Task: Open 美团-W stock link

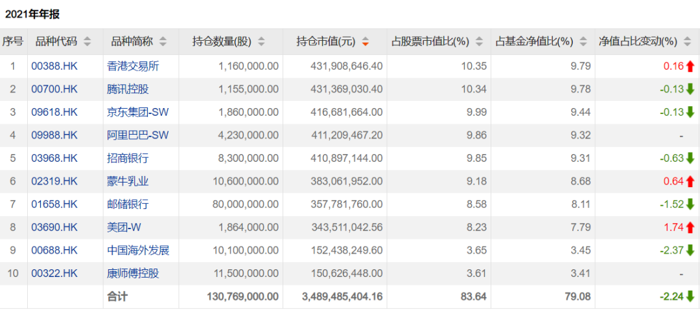Action: pos(124,227)
